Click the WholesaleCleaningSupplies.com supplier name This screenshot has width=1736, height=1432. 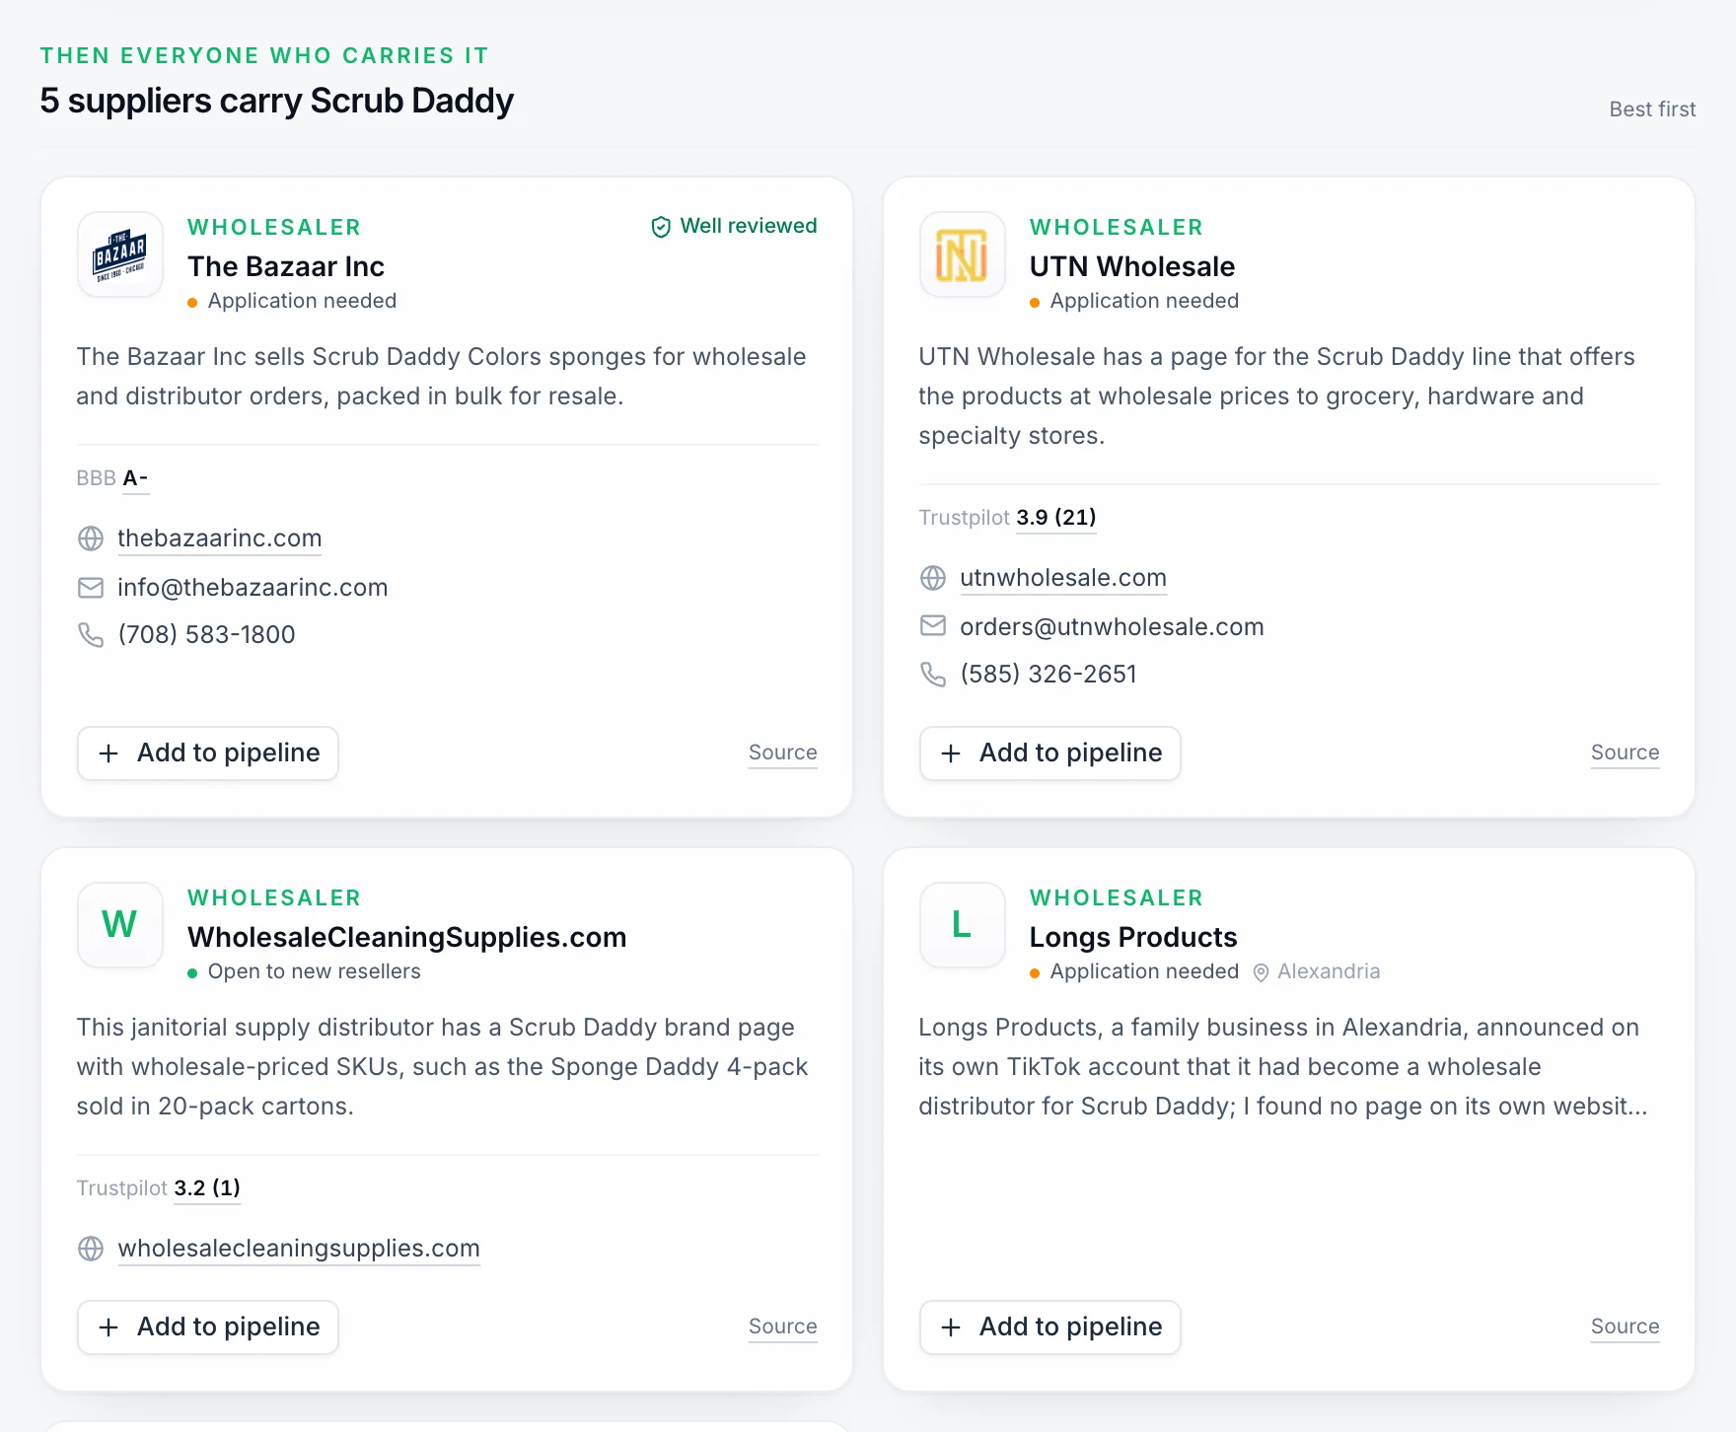coord(407,937)
